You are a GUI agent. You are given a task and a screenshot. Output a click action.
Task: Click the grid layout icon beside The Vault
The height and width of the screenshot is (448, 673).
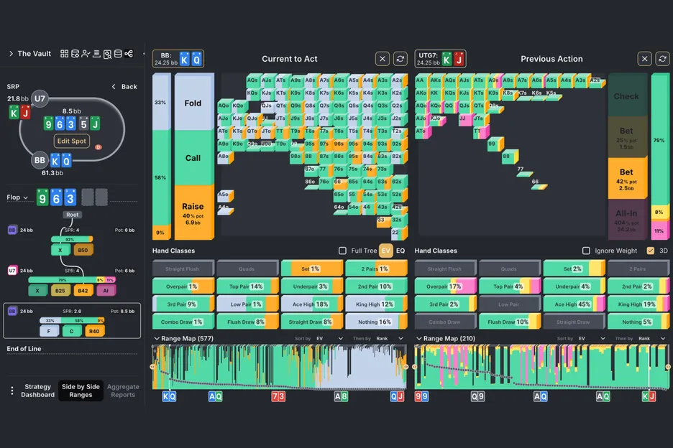pyautogui.click(x=64, y=54)
